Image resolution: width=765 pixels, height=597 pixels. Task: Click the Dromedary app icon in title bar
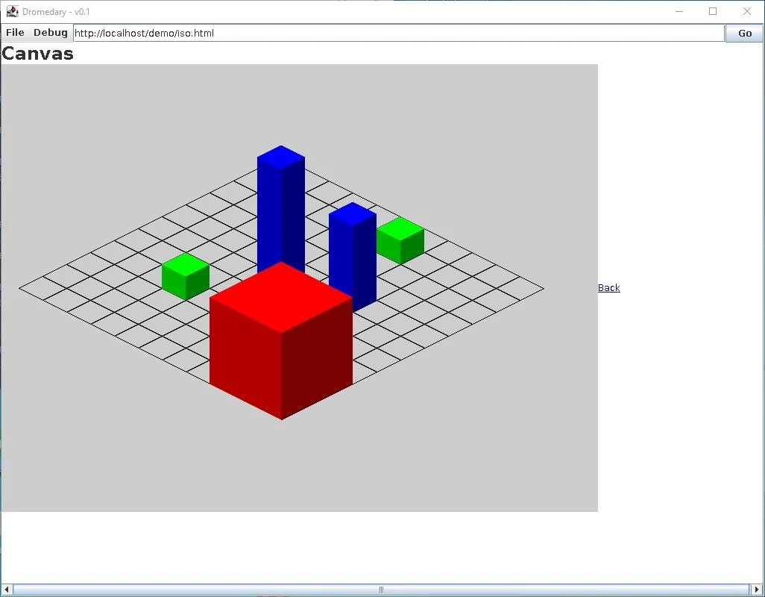(12, 11)
